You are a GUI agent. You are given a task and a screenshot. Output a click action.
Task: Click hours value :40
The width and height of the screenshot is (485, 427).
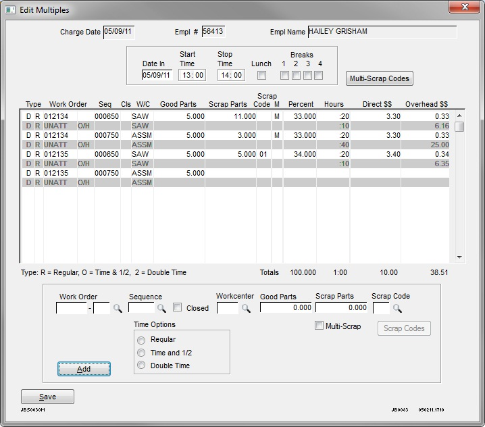[344, 145]
